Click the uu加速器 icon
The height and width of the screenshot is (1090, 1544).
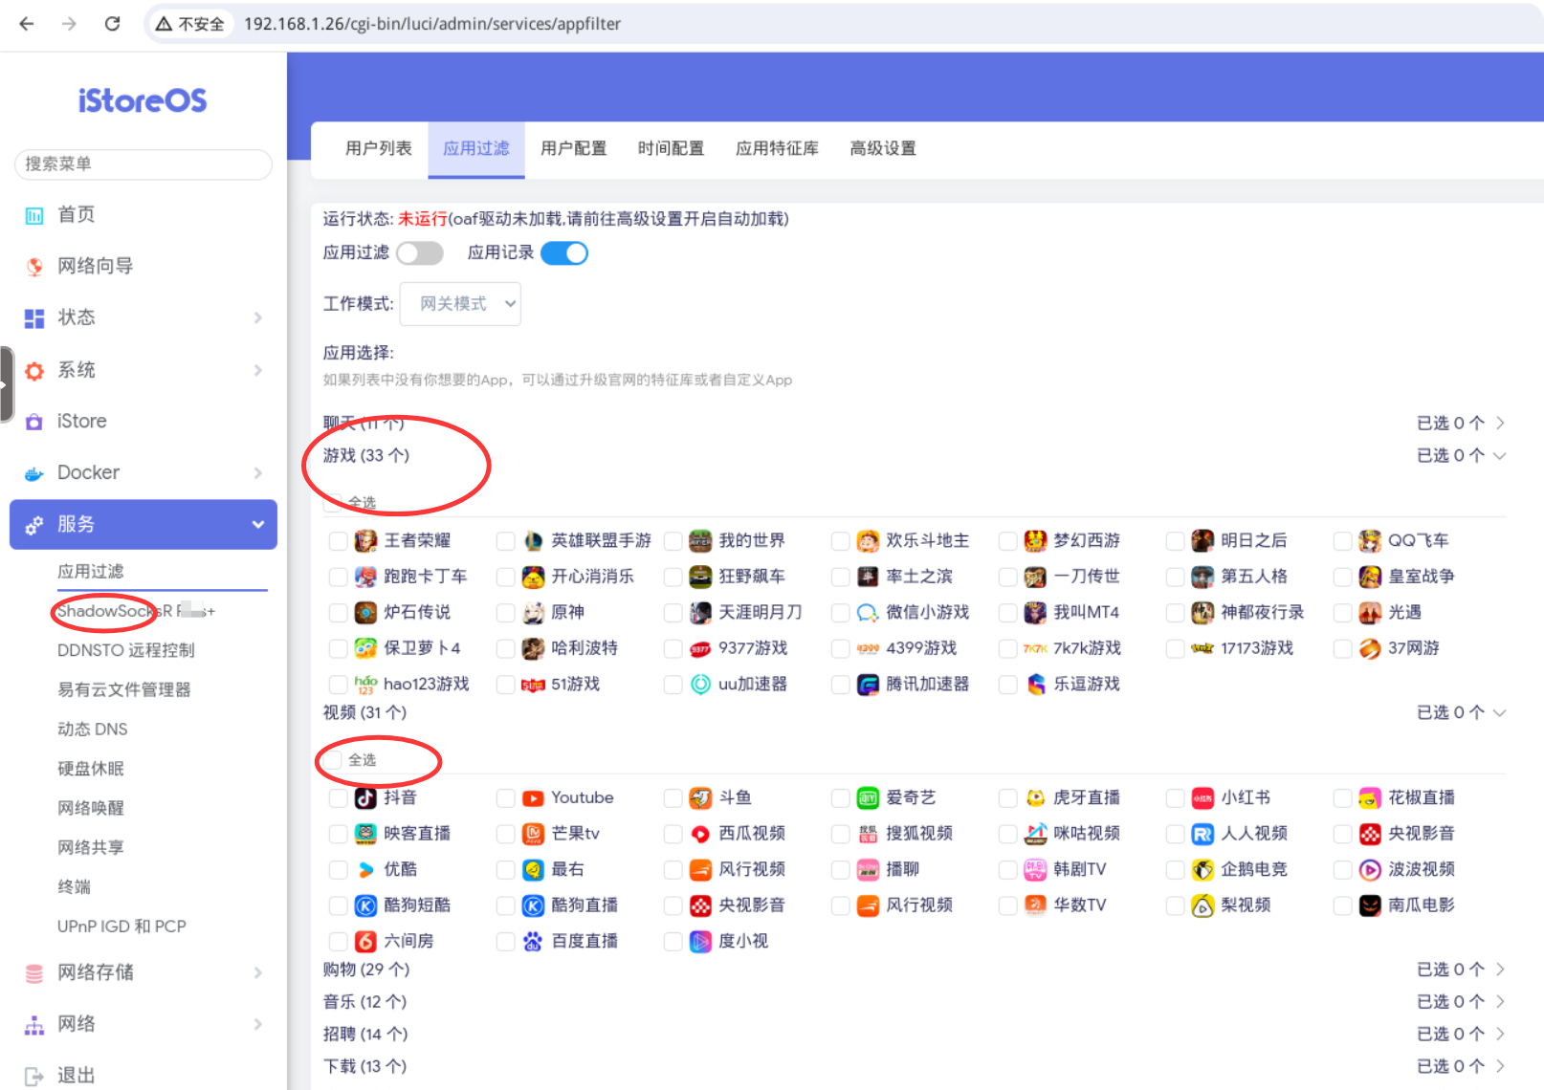point(698,684)
